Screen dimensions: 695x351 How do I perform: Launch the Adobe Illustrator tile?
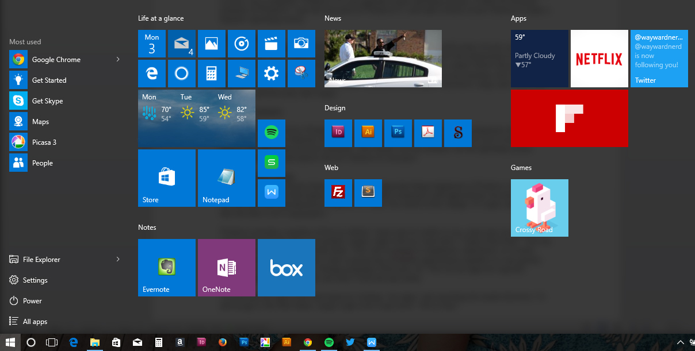point(368,133)
